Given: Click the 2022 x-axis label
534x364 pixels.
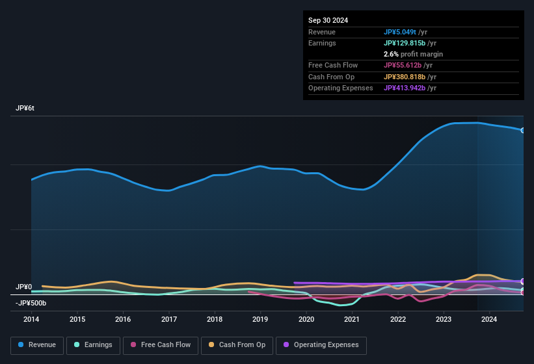Looking at the screenshot, I should 398,319.
